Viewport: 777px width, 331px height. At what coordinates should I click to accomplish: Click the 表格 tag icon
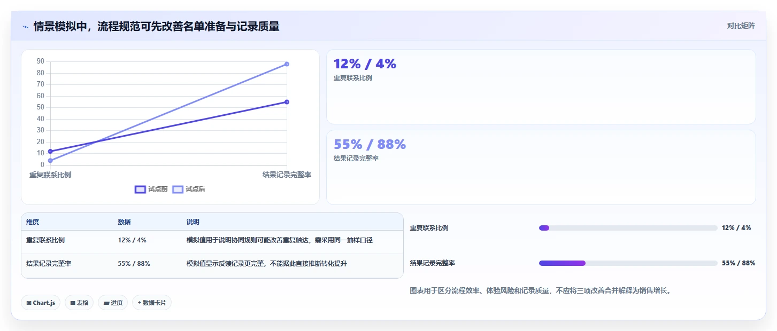73,303
